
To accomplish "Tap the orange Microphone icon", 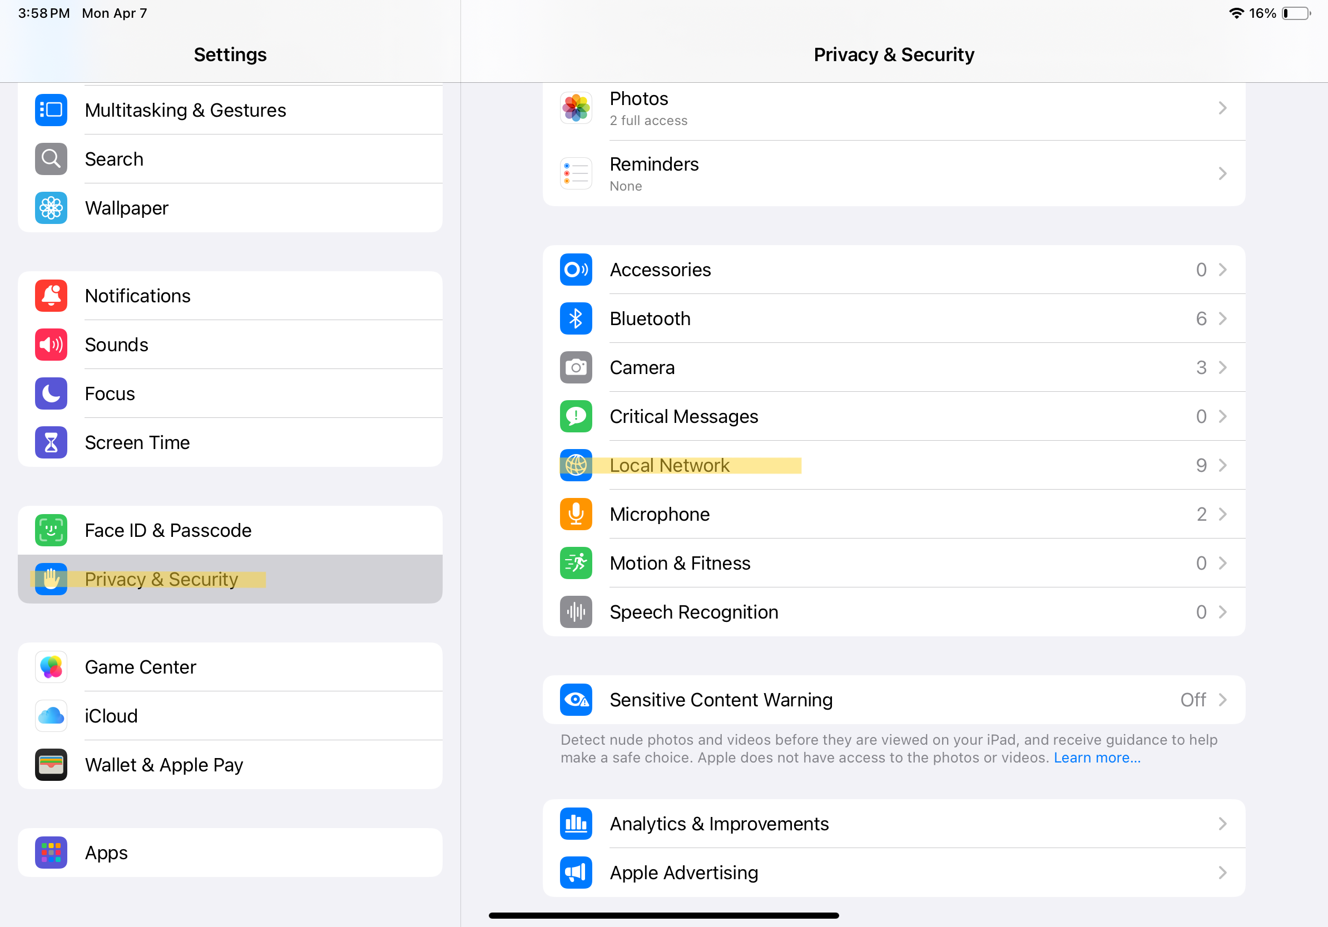I will [x=576, y=514].
